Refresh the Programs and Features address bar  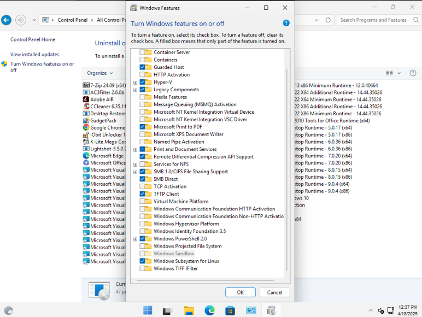coord(328,20)
